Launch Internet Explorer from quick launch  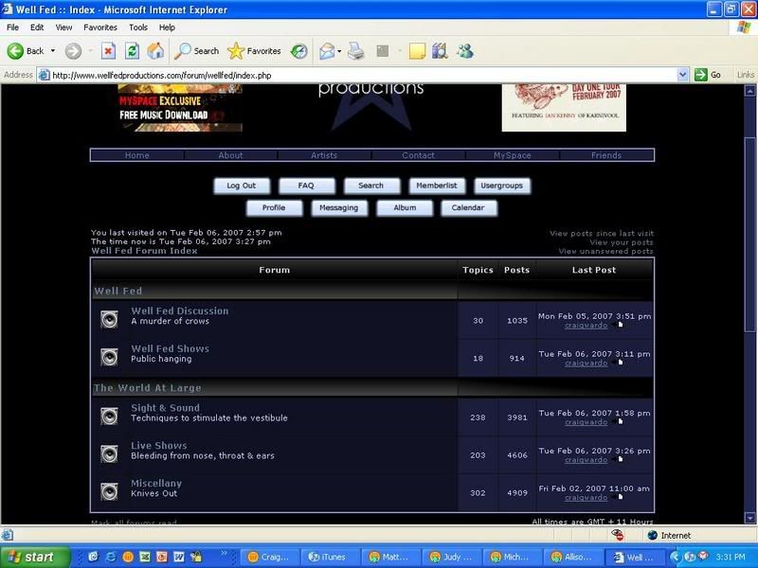coord(110,557)
